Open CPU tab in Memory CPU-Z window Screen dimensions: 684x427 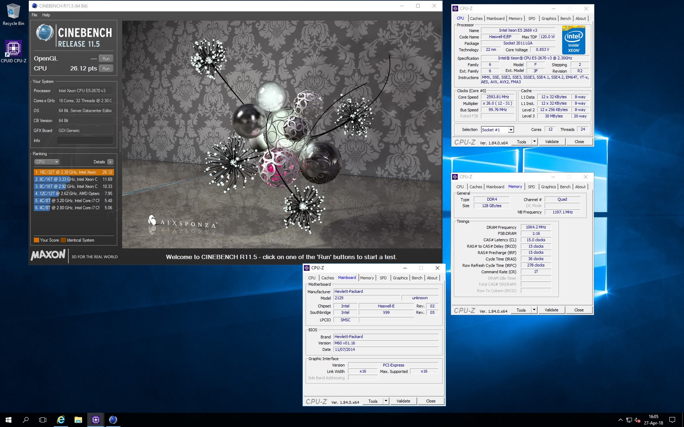pyautogui.click(x=460, y=187)
